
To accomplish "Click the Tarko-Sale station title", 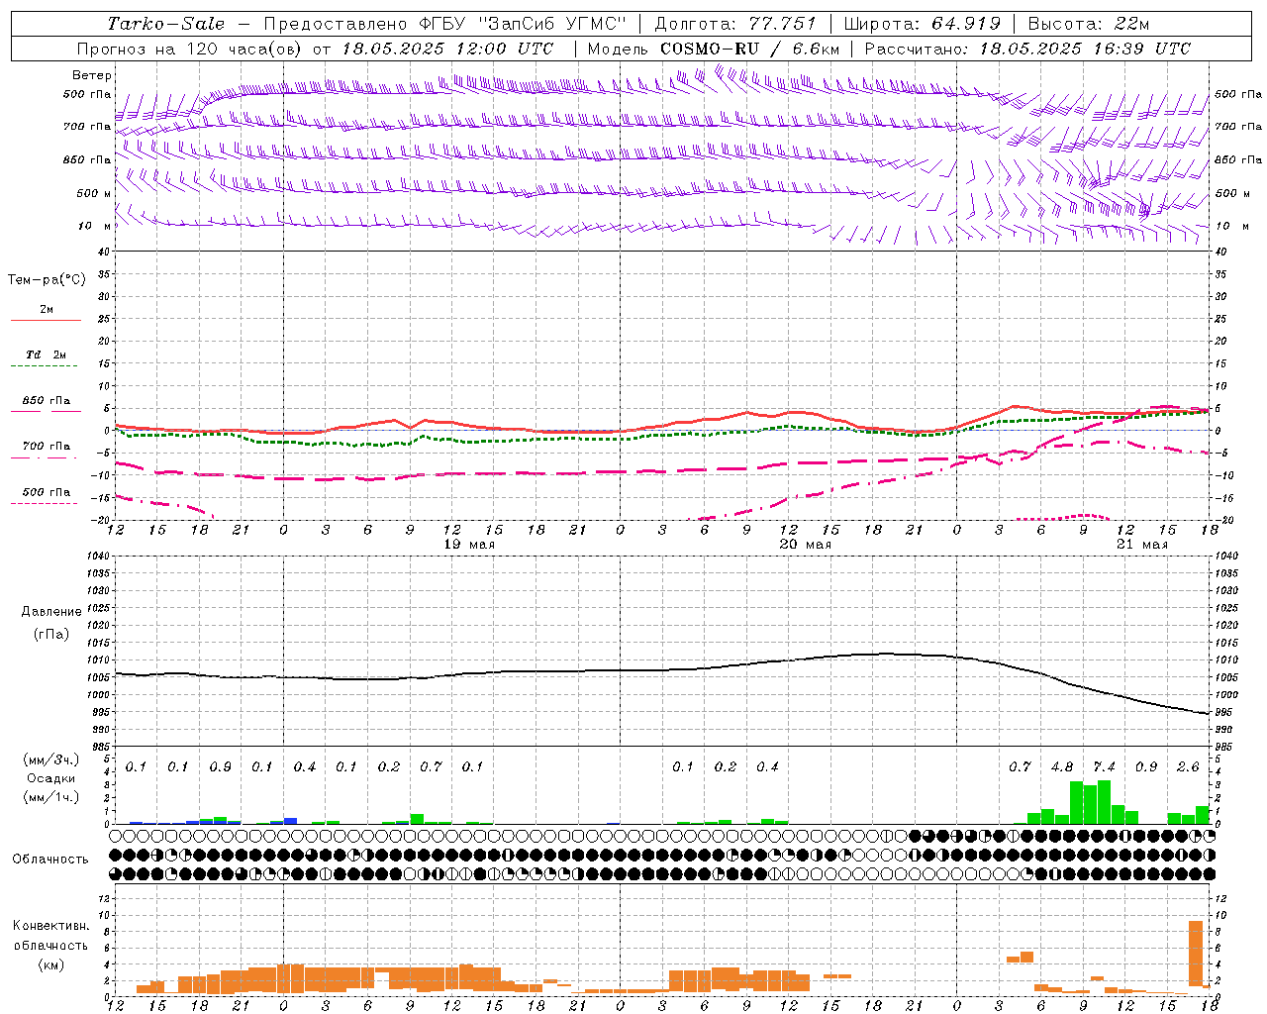I will point(166,24).
